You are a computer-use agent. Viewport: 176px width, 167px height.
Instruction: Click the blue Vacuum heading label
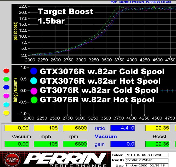tap(106, 136)
